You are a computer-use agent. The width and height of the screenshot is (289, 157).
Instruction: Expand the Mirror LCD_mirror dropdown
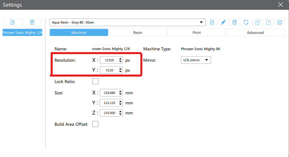pos(196,60)
